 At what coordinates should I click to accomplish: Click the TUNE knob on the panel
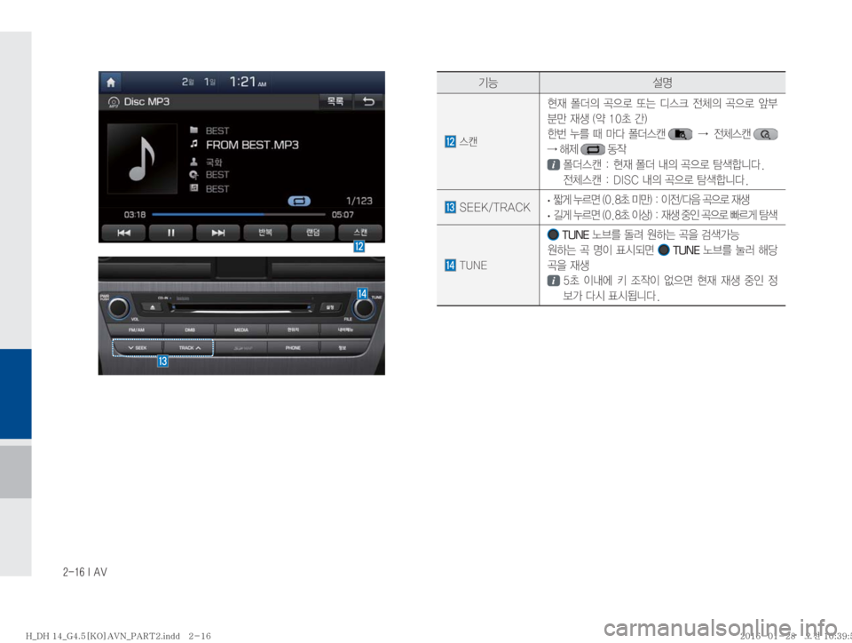364,308
